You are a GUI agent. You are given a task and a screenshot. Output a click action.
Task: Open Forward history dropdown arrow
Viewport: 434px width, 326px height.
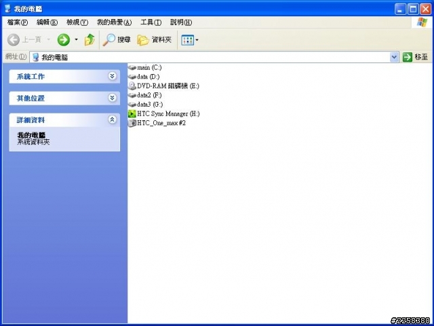(76, 40)
